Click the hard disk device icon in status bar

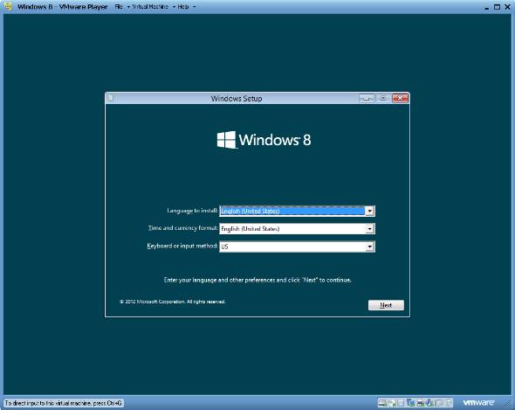[382, 403]
